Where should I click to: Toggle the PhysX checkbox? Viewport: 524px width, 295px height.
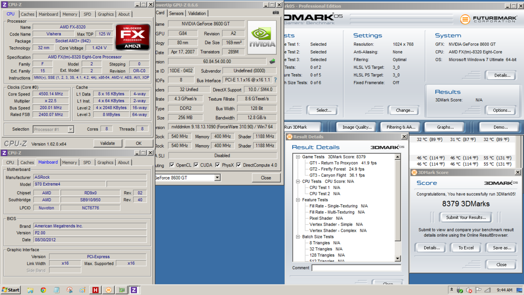(217, 165)
